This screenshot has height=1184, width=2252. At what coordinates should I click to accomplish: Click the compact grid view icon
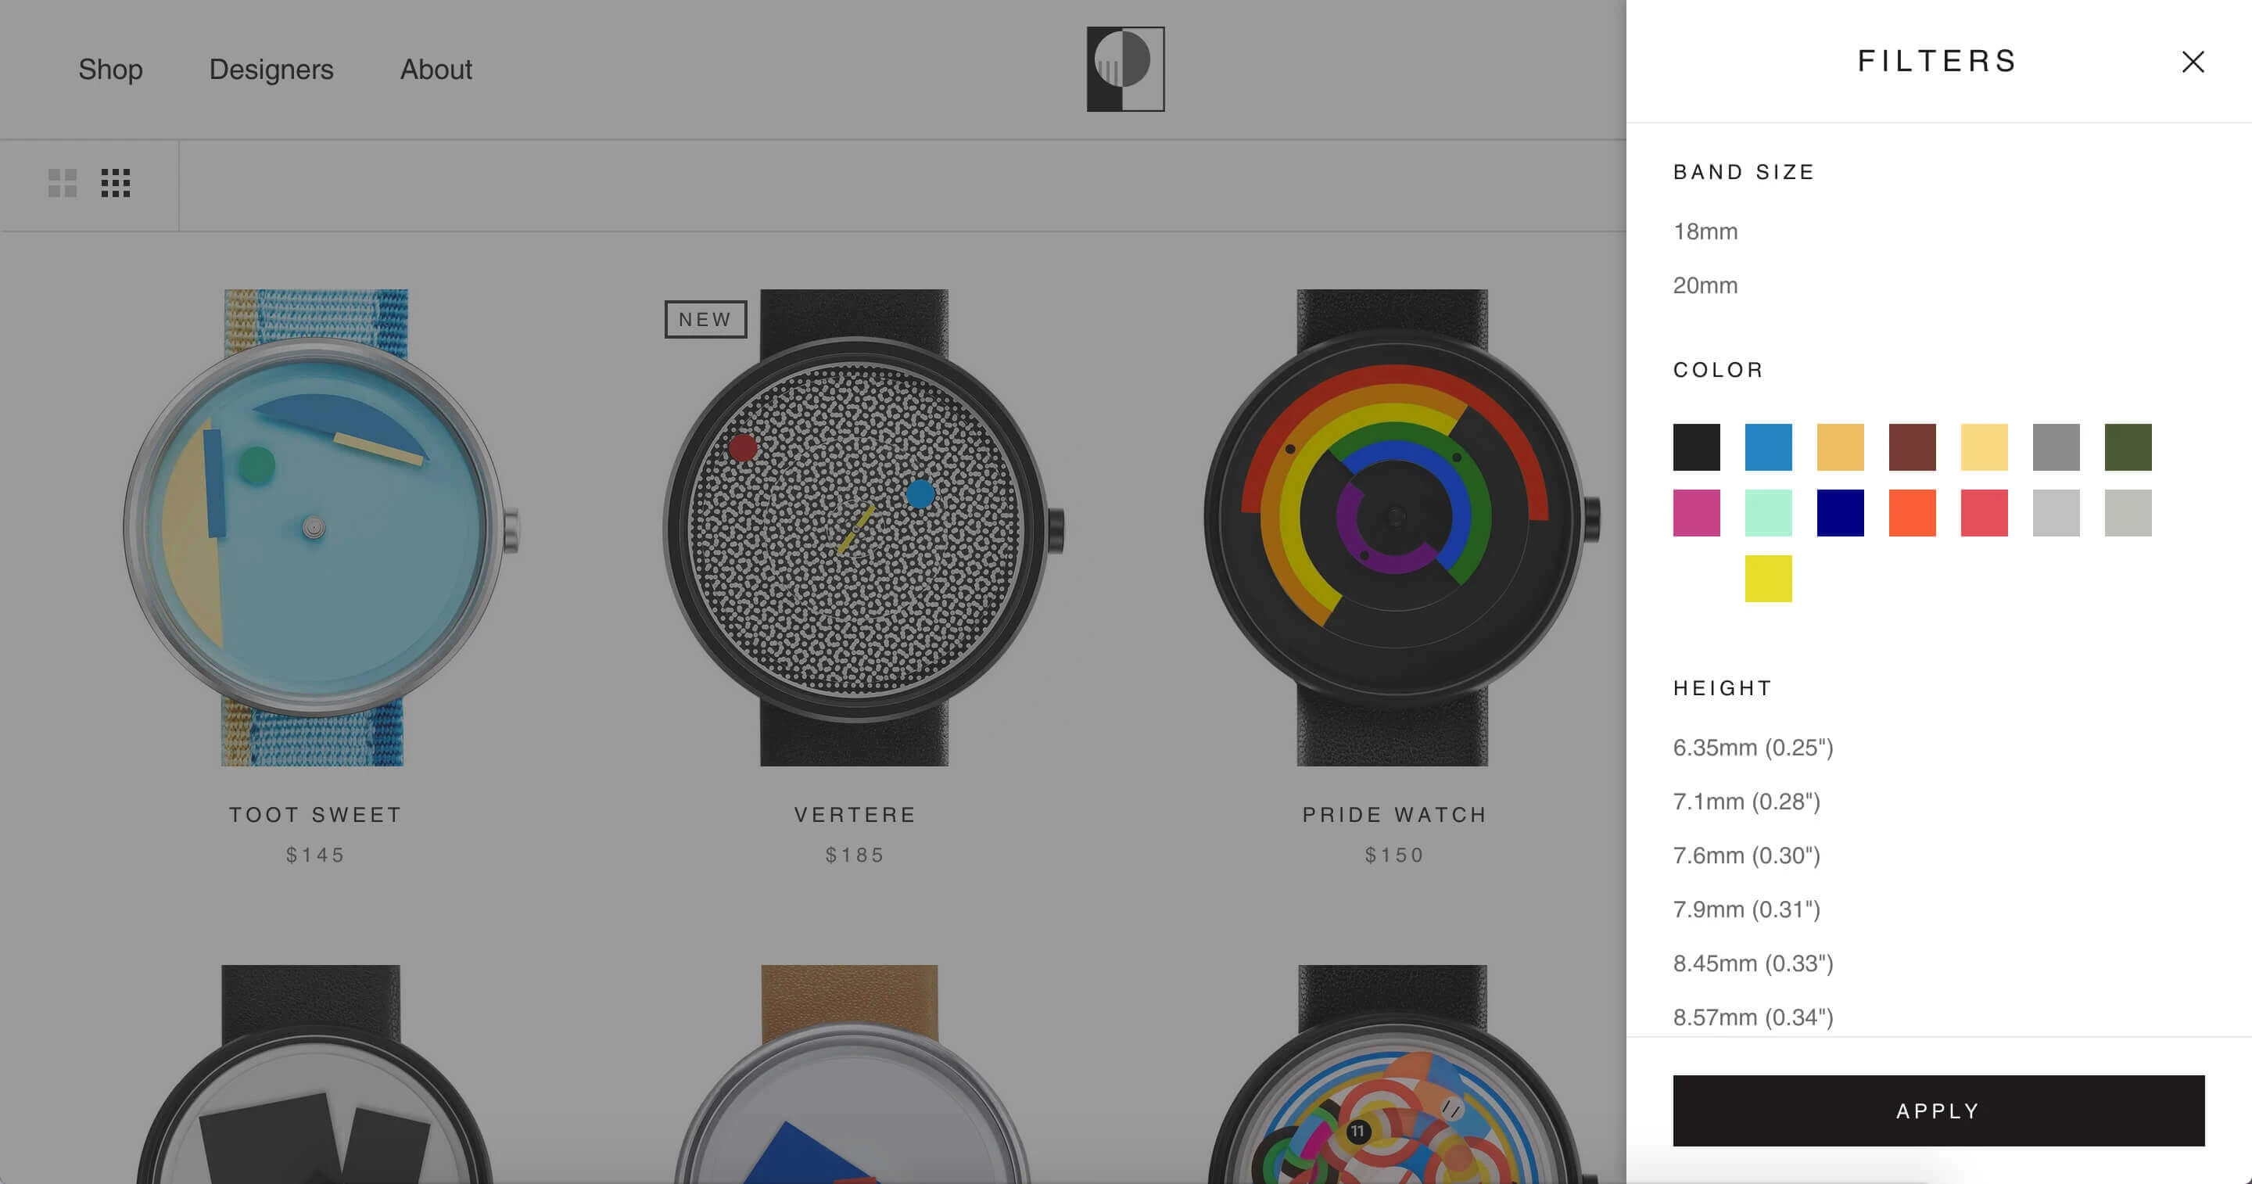117,183
